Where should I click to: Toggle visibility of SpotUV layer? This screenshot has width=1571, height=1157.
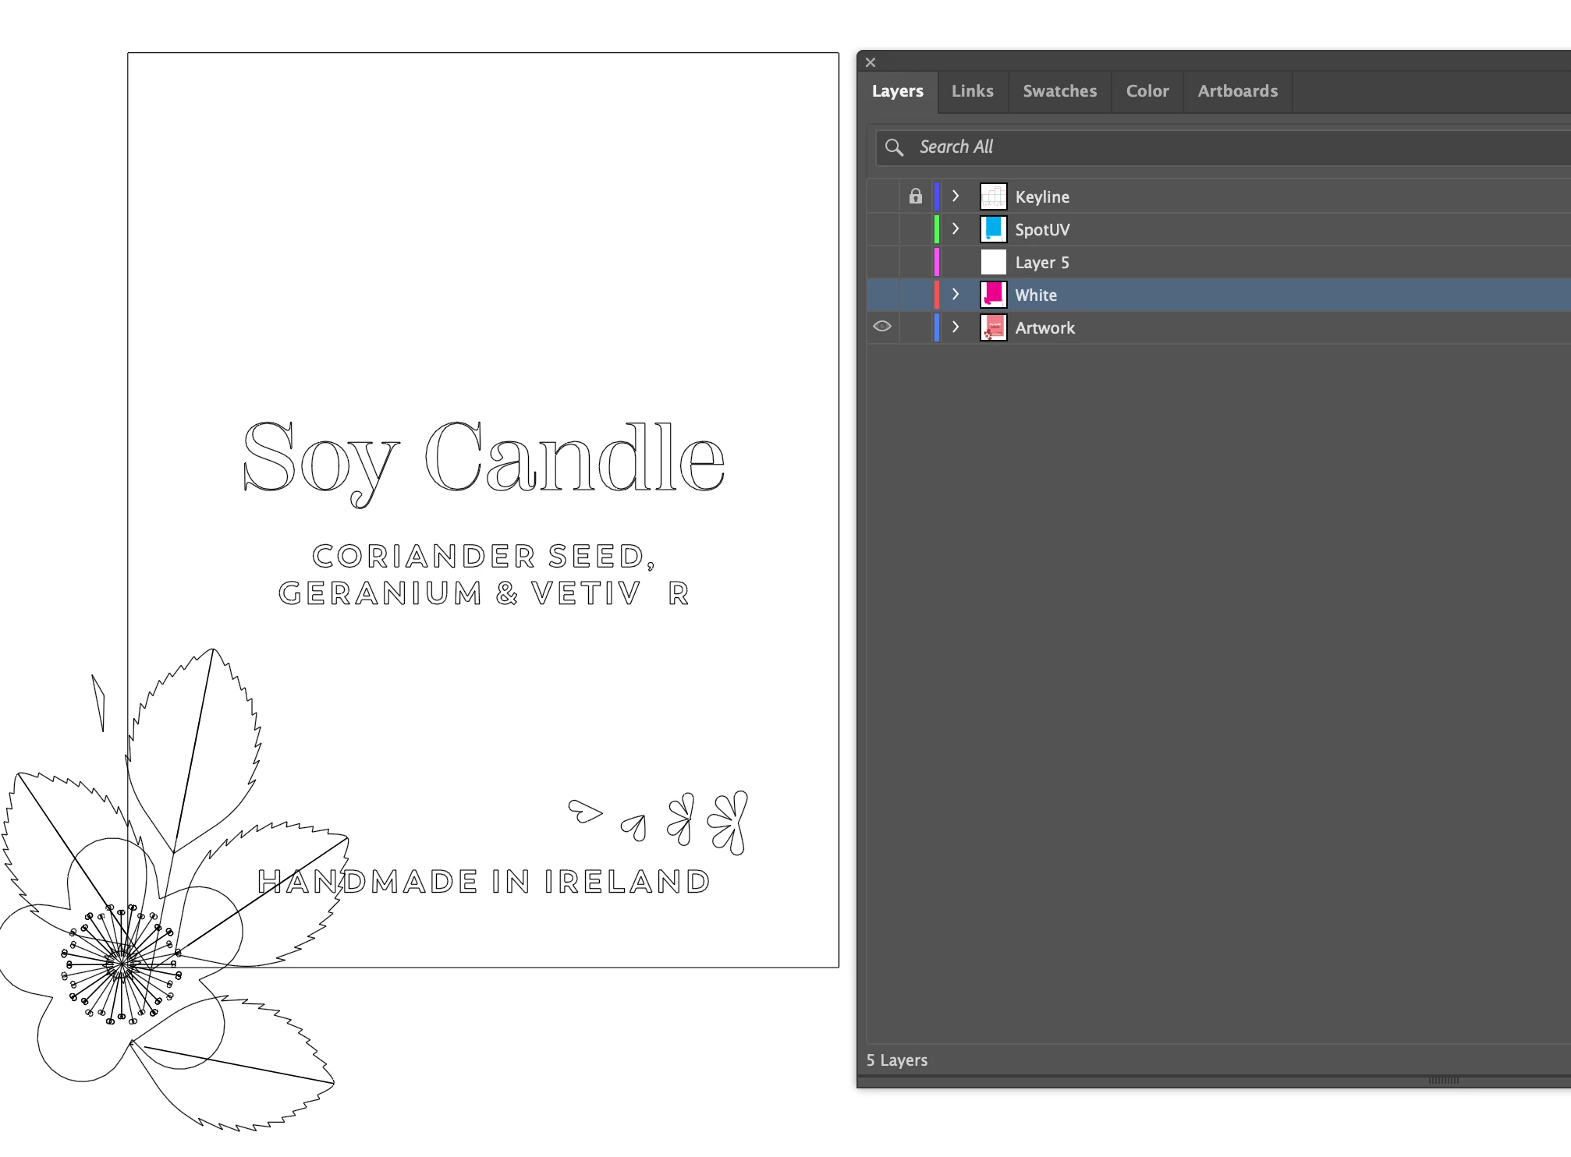tap(882, 229)
